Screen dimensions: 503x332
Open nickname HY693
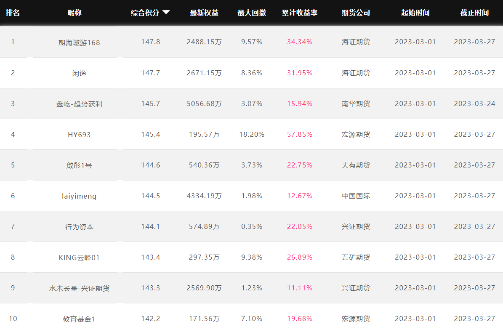79,135
